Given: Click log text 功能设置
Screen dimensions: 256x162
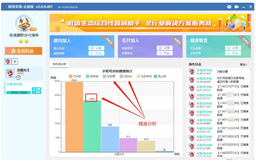Looking at the screenshot, I should click(222, 72).
